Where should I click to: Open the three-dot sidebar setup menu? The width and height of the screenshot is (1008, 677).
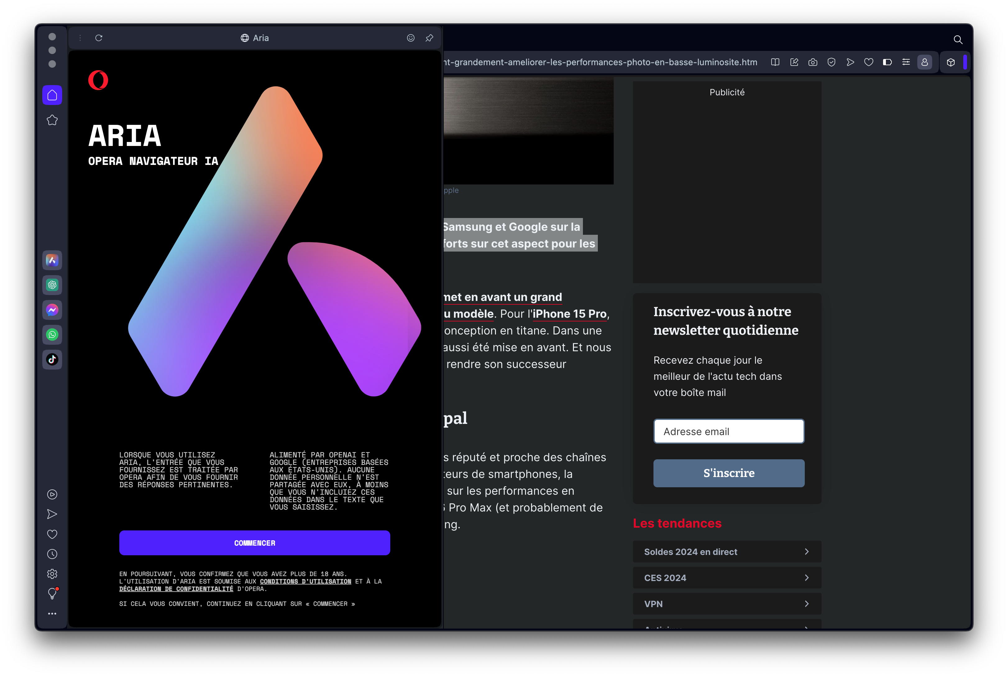pyautogui.click(x=52, y=614)
